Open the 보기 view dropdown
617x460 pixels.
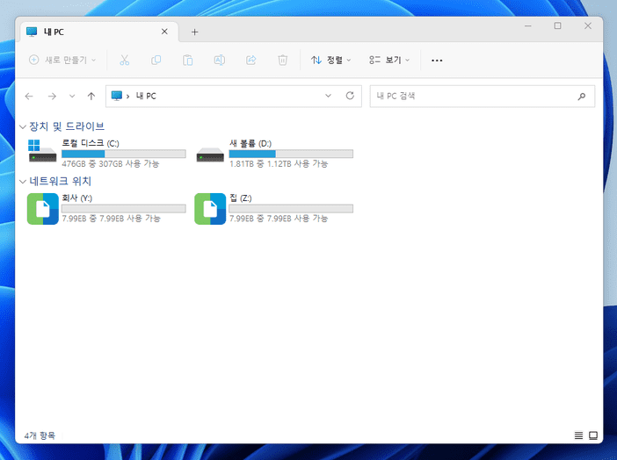pos(389,61)
